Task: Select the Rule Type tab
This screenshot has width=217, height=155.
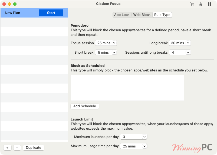Action: pos(162,15)
